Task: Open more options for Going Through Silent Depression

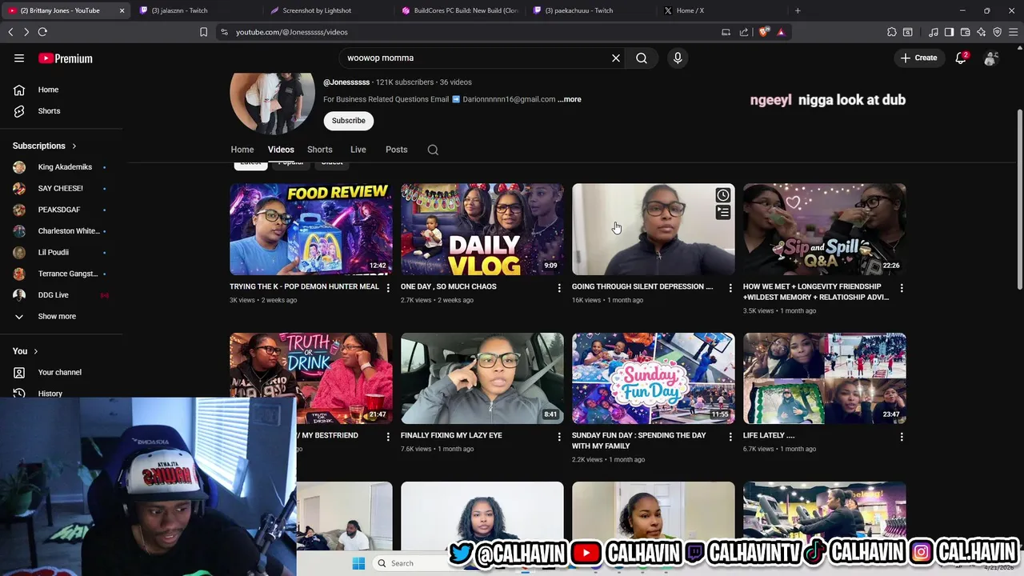Action: coord(730,288)
